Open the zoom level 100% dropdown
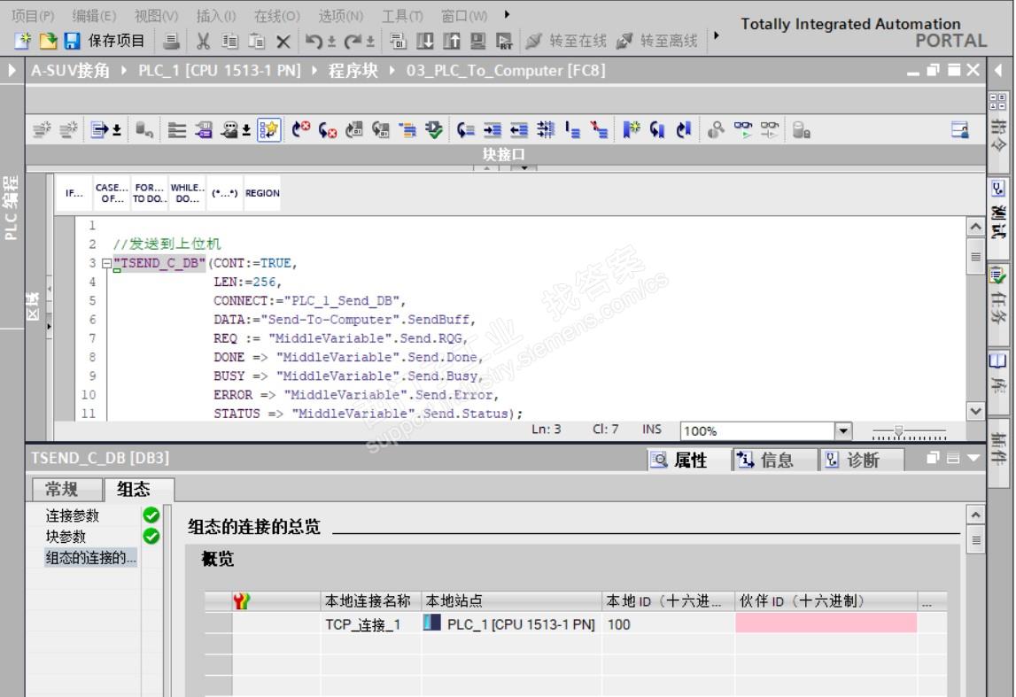Screen dimensions: 1016x697 pos(842,430)
